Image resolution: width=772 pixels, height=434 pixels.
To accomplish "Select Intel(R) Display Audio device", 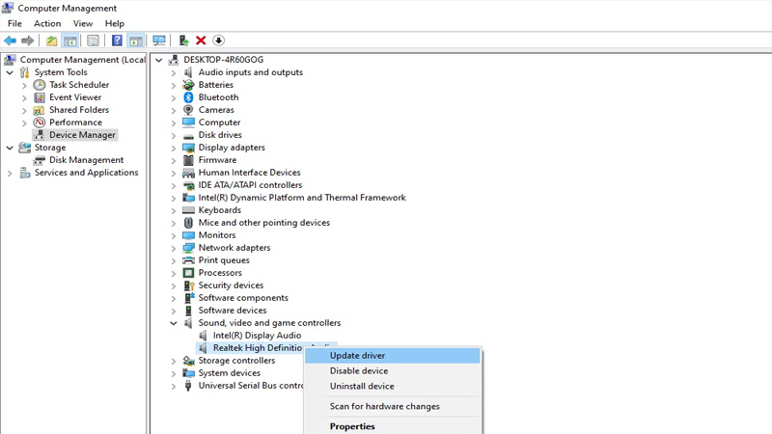I will [x=257, y=336].
